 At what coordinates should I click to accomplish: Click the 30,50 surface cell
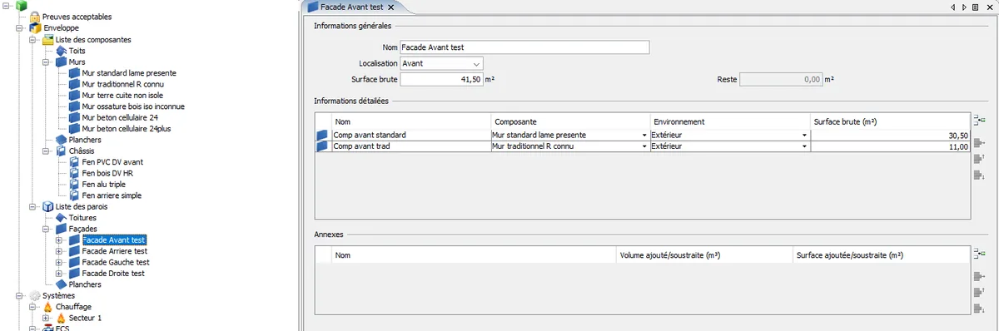tap(890, 135)
